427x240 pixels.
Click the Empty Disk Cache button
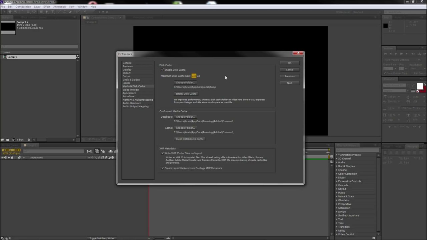(186, 94)
